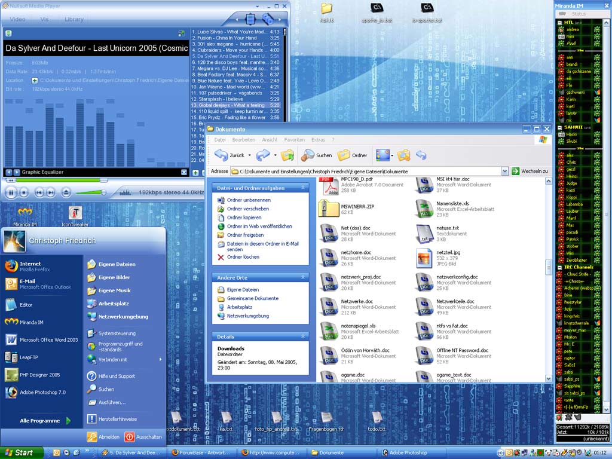Collapse the Andere Orte panel

(x=303, y=277)
